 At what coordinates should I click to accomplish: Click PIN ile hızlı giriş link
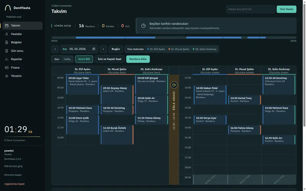(13, 166)
